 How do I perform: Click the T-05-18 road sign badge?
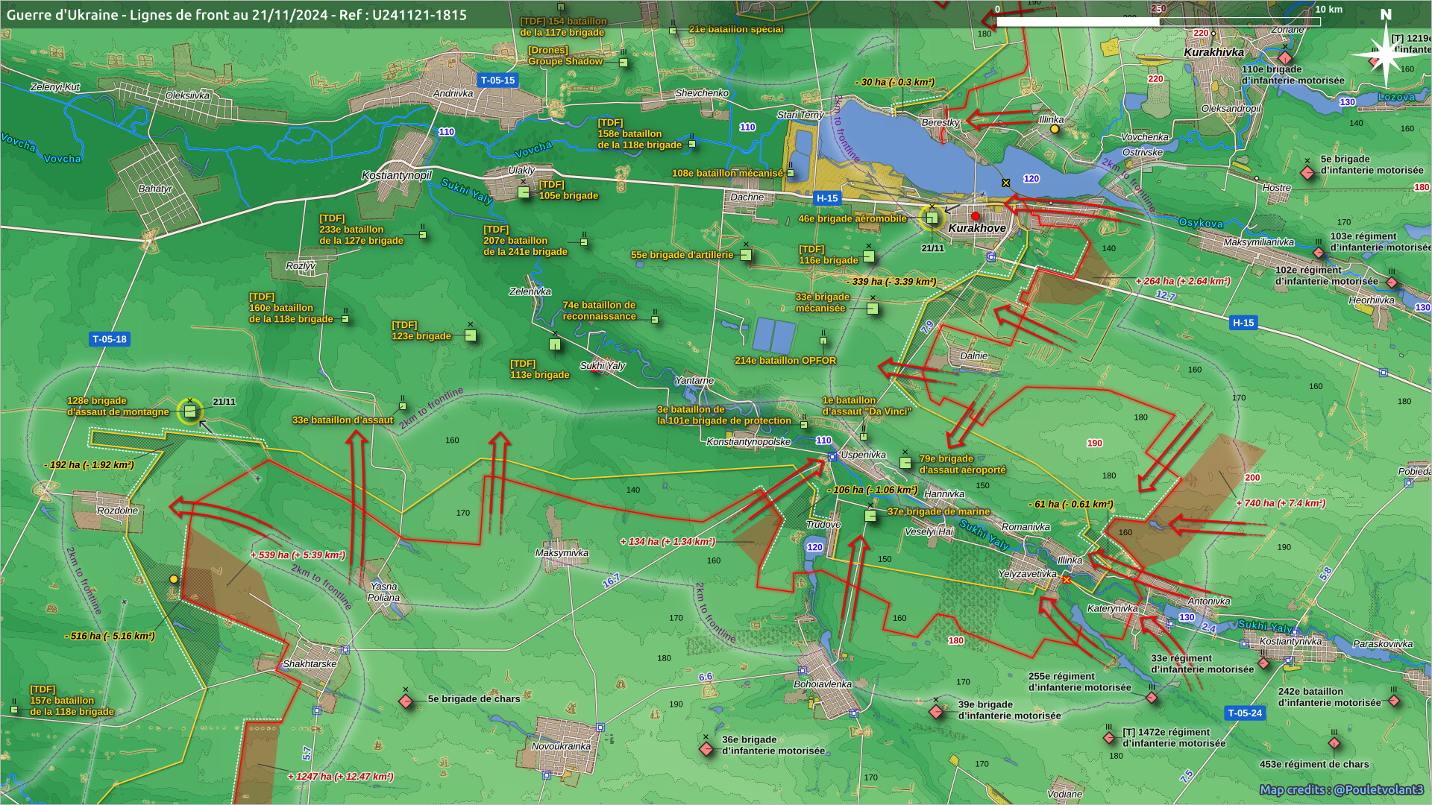pyautogui.click(x=109, y=339)
